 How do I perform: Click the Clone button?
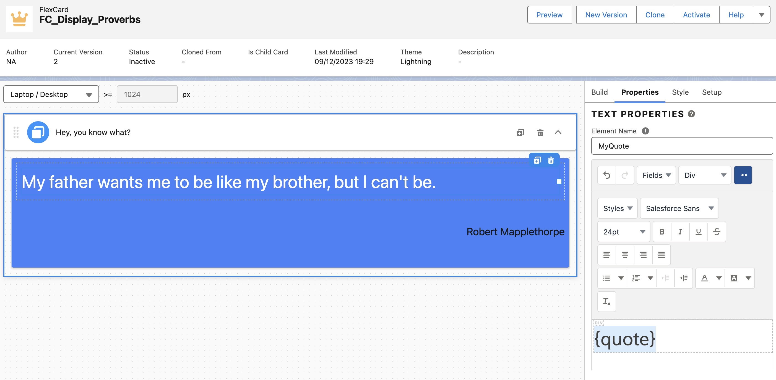655,15
